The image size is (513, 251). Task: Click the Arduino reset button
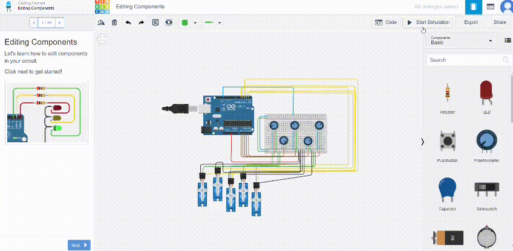pyautogui.click(x=207, y=100)
